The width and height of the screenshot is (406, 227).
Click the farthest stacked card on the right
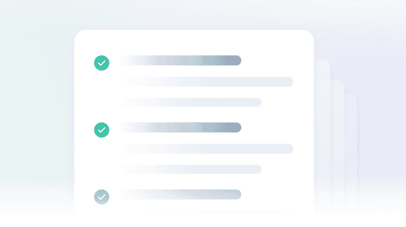(352, 141)
